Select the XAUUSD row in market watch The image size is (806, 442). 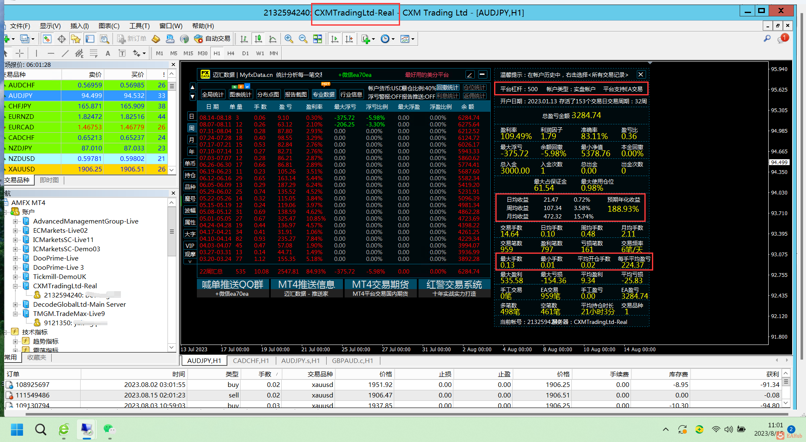click(x=22, y=169)
